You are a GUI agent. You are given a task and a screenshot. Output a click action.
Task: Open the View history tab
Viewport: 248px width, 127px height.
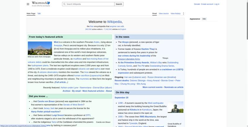[175, 14]
